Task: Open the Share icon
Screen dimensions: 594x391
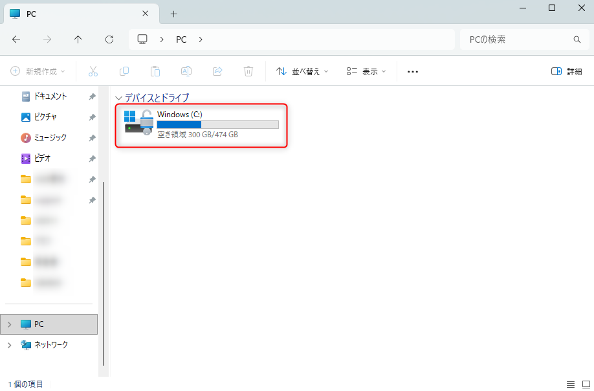Action: pyautogui.click(x=217, y=71)
